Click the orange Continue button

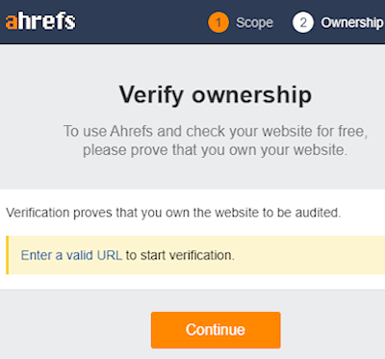point(216,330)
